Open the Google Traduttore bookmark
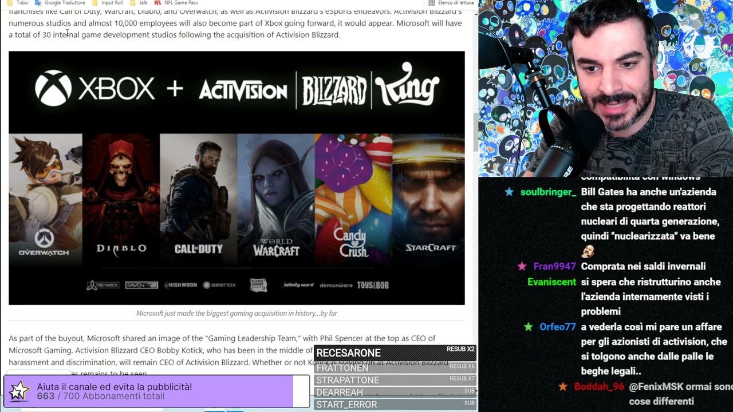733x412 pixels. pos(60,3)
